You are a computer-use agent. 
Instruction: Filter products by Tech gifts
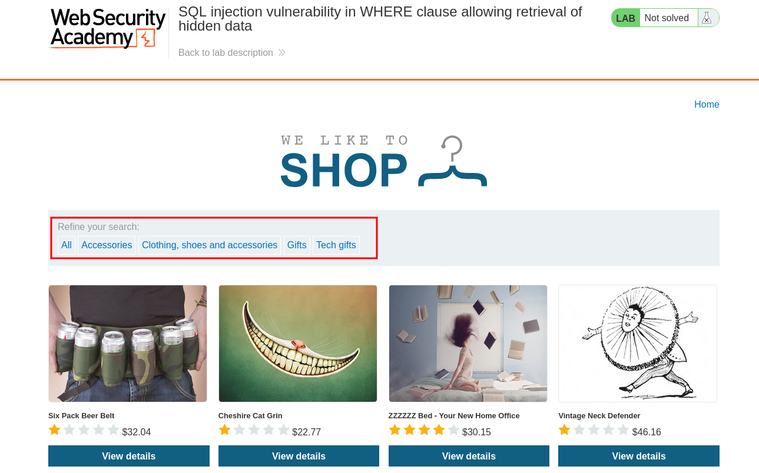pyautogui.click(x=336, y=245)
